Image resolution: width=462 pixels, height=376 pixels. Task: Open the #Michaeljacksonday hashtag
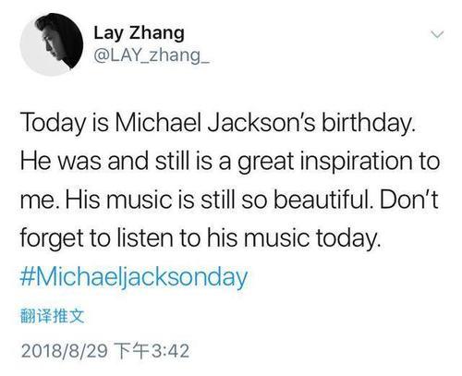pyautogui.click(x=134, y=278)
